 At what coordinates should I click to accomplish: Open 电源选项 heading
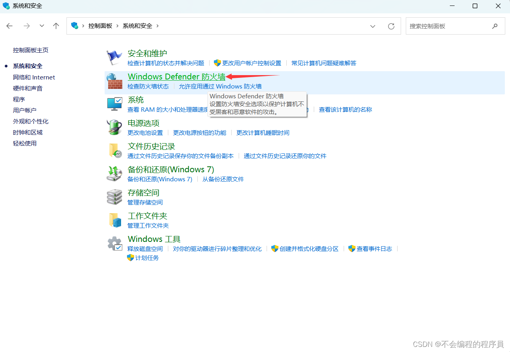[x=144, y=123]
